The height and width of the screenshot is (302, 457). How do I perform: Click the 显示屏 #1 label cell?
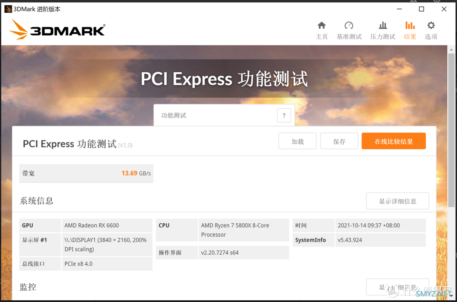pos(40,244)
